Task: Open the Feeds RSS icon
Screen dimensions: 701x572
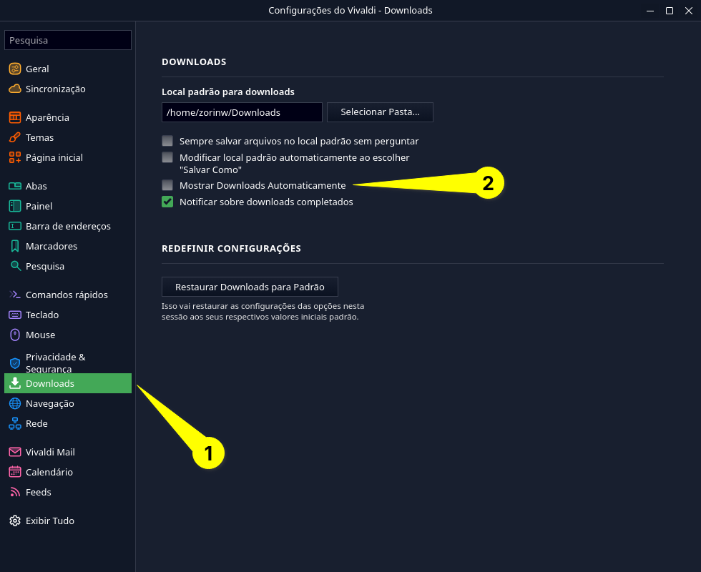Action: point(14,492)
